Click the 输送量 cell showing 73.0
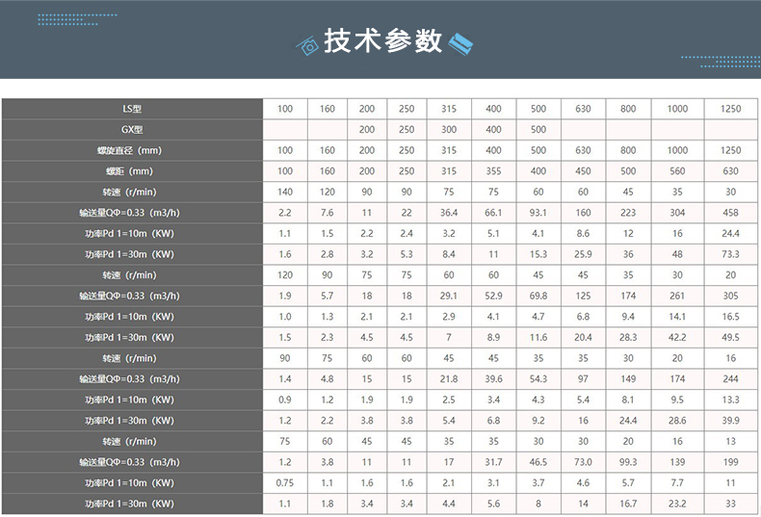 pos(583,462)
